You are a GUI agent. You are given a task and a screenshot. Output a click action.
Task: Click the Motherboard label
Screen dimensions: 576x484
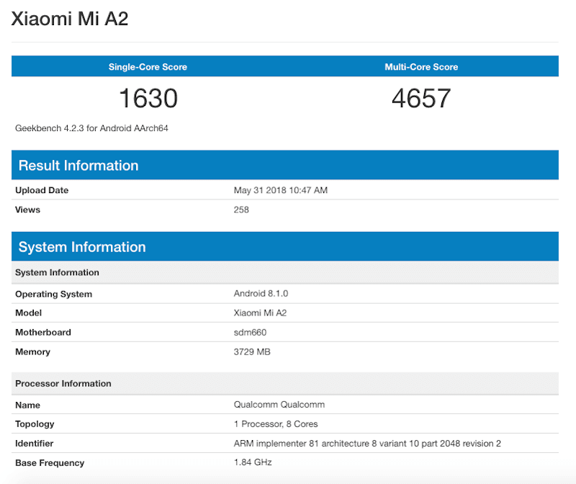(43, 333)
